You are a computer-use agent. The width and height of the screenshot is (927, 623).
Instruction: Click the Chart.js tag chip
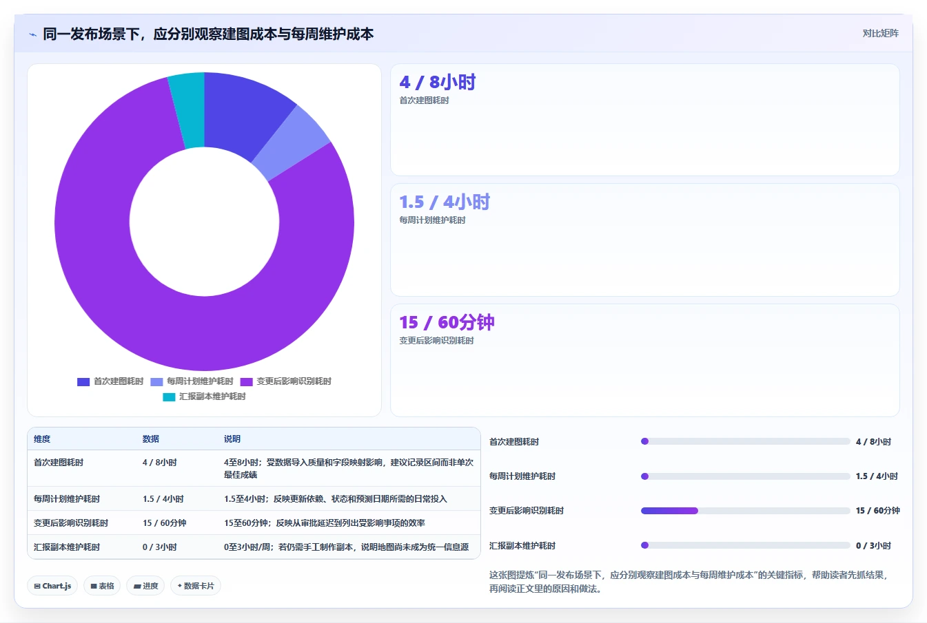(52, 586)
